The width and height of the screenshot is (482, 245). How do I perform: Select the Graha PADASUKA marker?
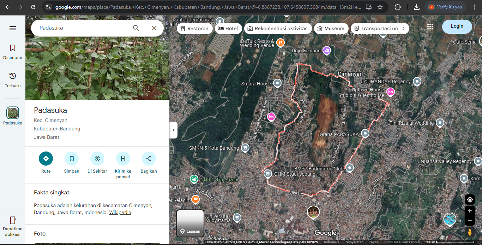tap(365, 134)
